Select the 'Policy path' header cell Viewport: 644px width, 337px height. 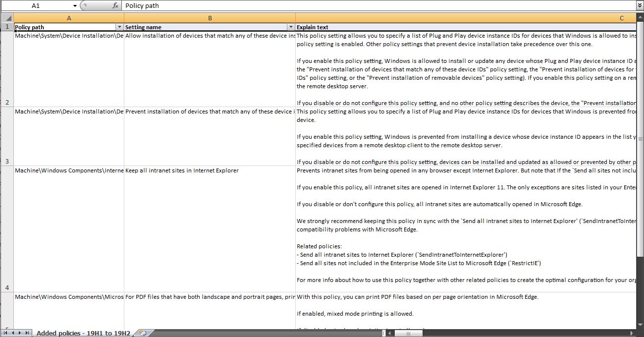69,27
